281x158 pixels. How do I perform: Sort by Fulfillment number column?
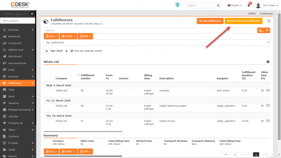(x=87, y=77)
